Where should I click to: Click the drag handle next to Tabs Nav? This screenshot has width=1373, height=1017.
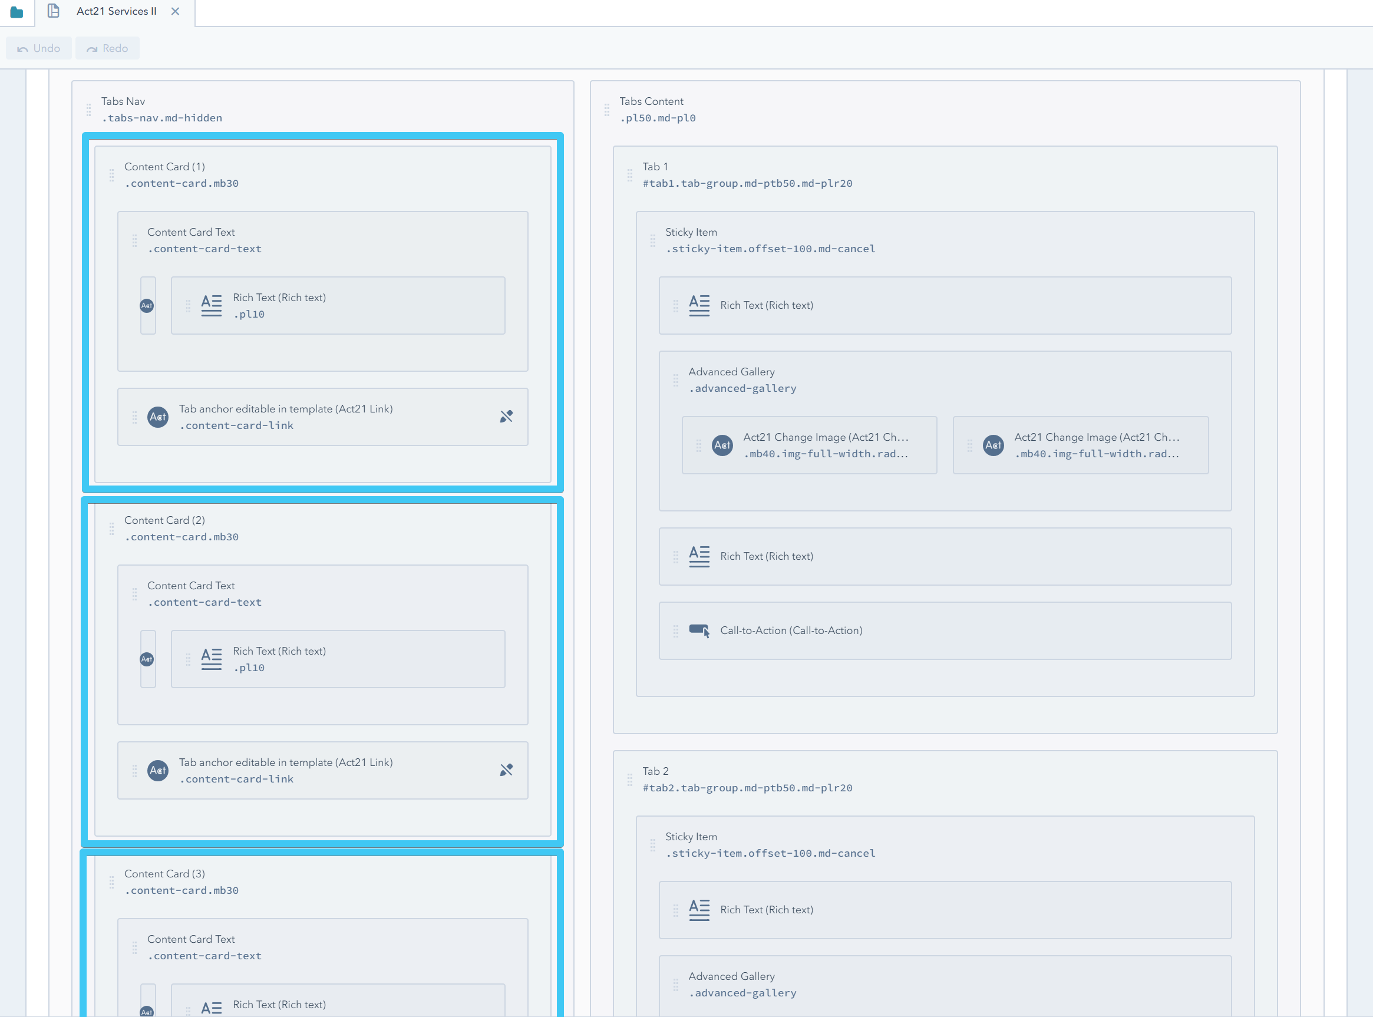tap(87, 110)
